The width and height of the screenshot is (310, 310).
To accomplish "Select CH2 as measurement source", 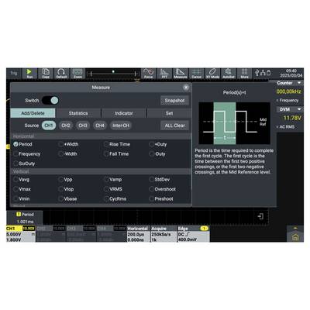I will point(66,126).
